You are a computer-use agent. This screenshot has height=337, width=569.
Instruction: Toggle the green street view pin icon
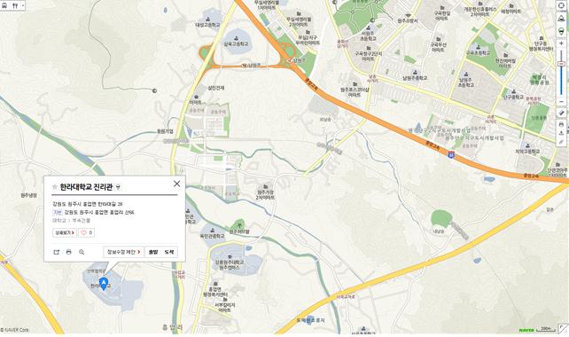tap(561, 31)
